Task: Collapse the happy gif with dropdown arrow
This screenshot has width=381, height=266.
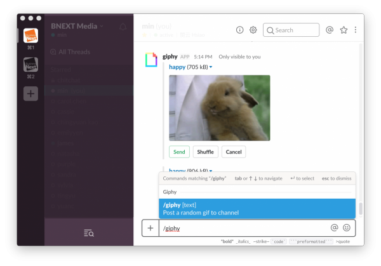Action: click(211, 67)
